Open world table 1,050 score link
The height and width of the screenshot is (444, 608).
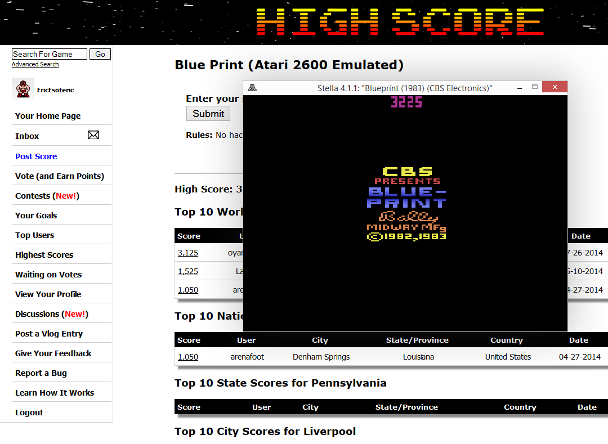coord(188,290)
